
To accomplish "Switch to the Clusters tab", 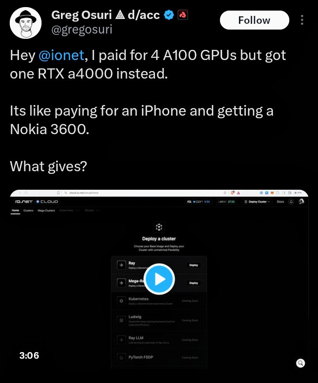I will click(x=28, y=210).
